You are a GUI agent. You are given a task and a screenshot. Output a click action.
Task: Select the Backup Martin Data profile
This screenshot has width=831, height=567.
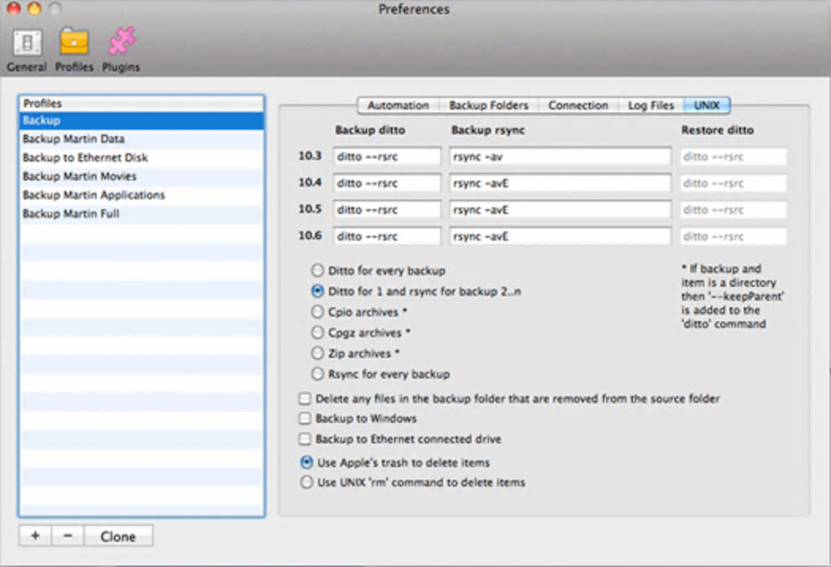pos(142,138)
